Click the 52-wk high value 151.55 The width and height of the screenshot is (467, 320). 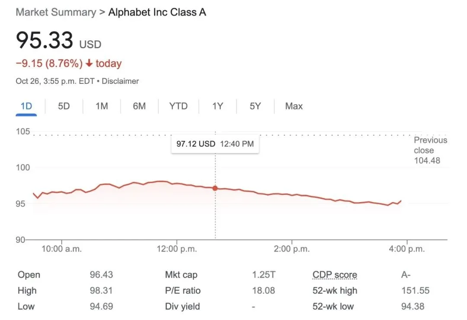point(416,291)
